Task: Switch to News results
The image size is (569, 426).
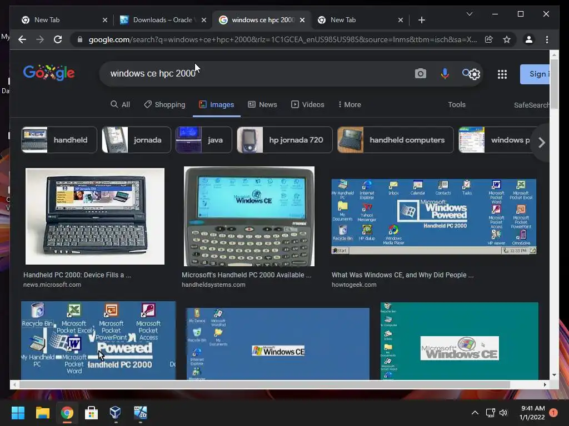Action: tap(262, 104)
